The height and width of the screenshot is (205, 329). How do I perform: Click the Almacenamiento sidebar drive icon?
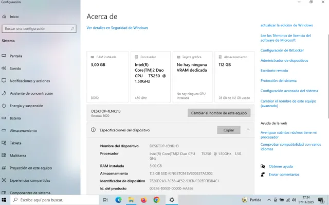pyautogui.click(x=4, y=130)
